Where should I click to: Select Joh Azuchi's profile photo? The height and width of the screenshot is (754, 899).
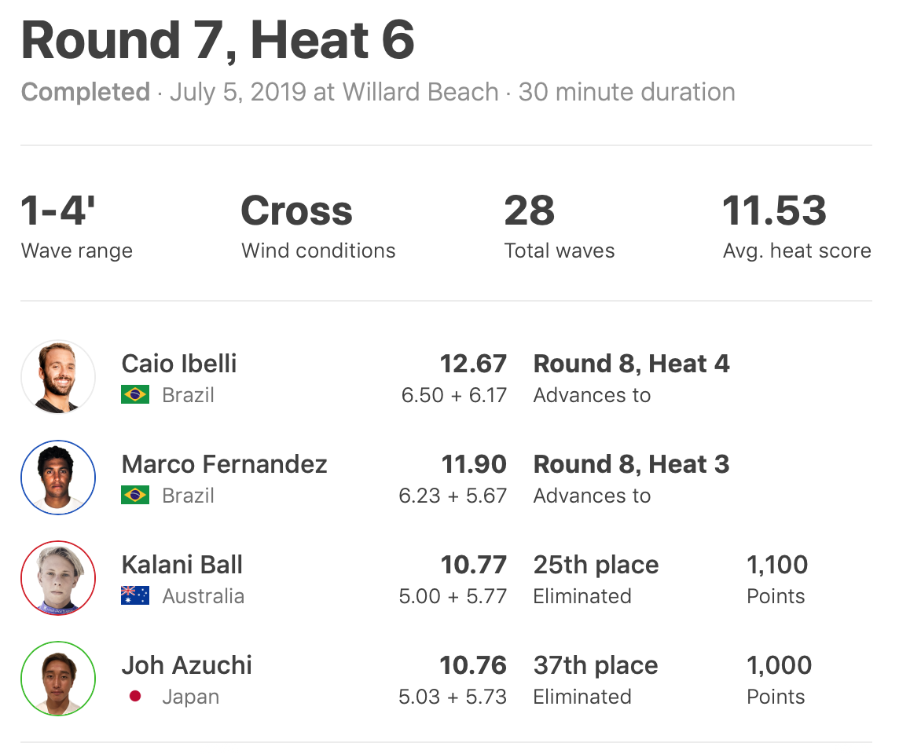pyautogui.click(x=58, y=679)
